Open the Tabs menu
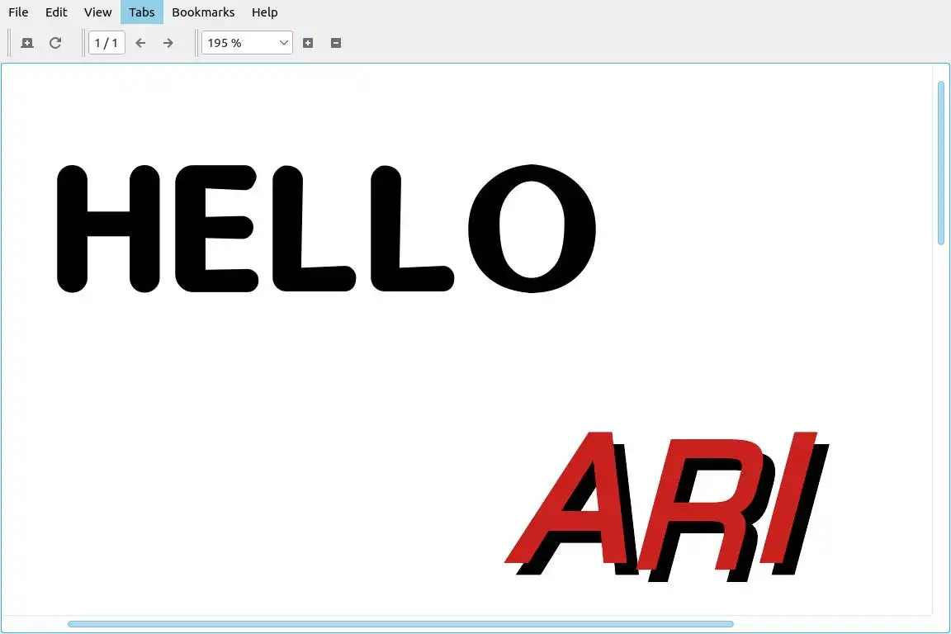The image size is (951, 634). (x=141, y=12)
